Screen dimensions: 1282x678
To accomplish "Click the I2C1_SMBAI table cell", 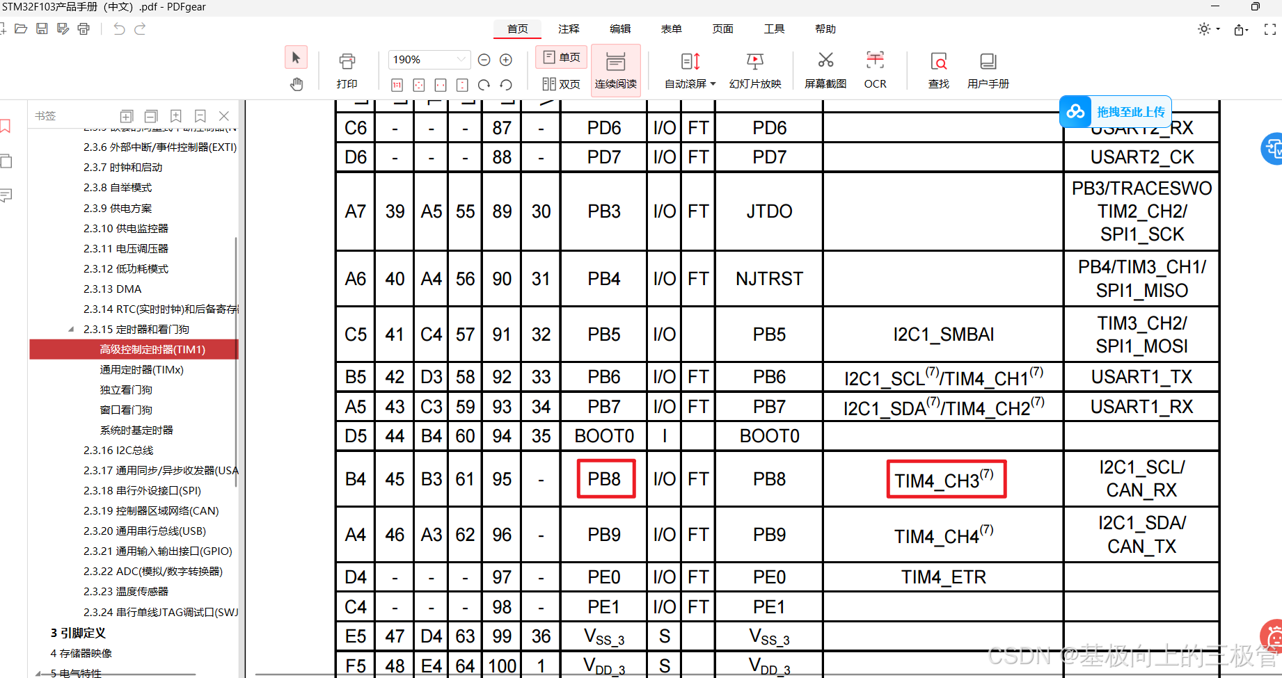I will (943, 334).
